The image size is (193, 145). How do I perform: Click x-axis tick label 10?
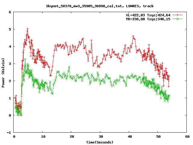coord(43,137)
